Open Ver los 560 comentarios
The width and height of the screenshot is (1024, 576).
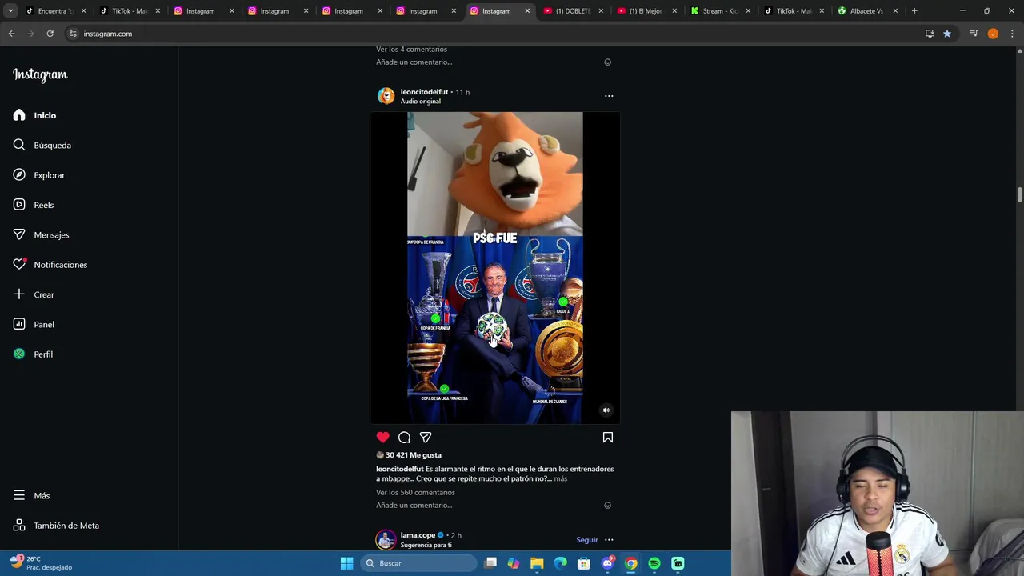pyautogui.click(x=416, y=493)
